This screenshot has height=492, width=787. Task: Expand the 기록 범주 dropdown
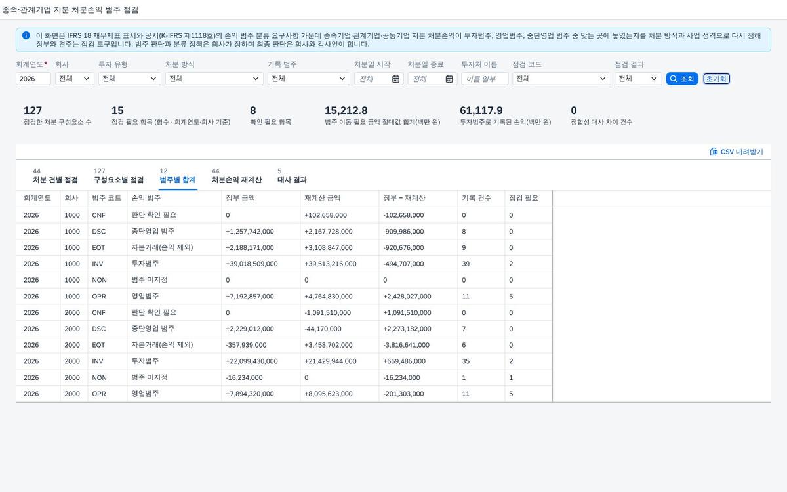pos(309,79)
